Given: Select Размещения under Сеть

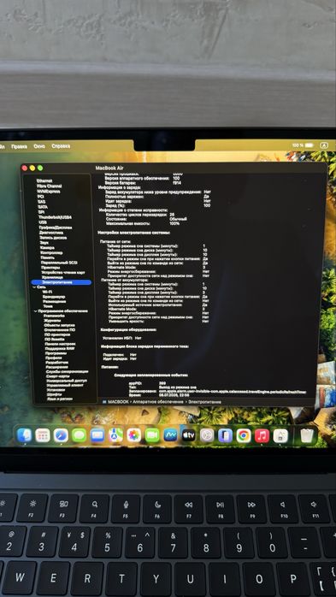Looking at the screenshot, I should [55, 301].
